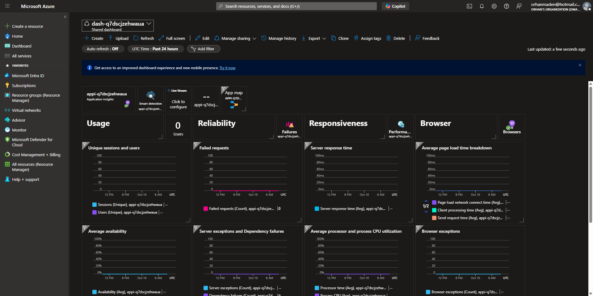Click the notifications bell icon
593x296 pixels.
coord(482,6)
